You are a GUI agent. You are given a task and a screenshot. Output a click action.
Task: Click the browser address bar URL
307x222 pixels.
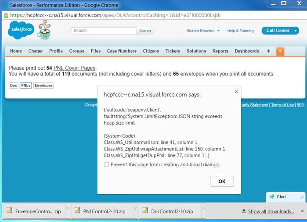(115, 15)
